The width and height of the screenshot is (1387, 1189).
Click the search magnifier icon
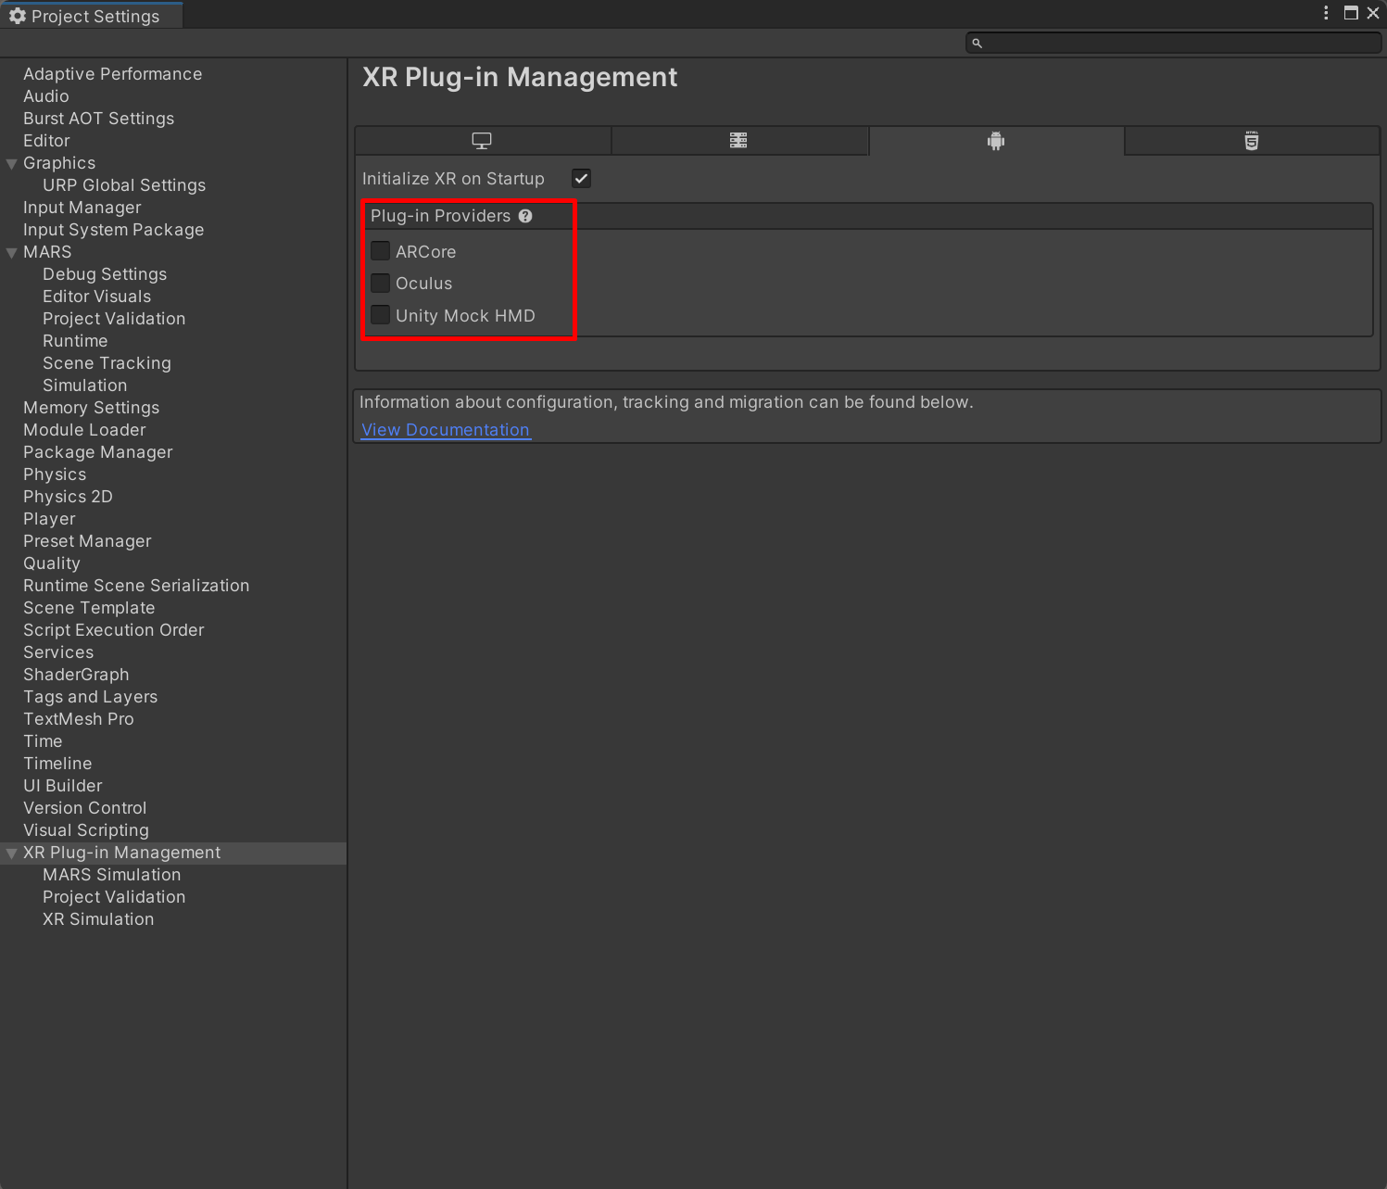(x=977, y=44)
